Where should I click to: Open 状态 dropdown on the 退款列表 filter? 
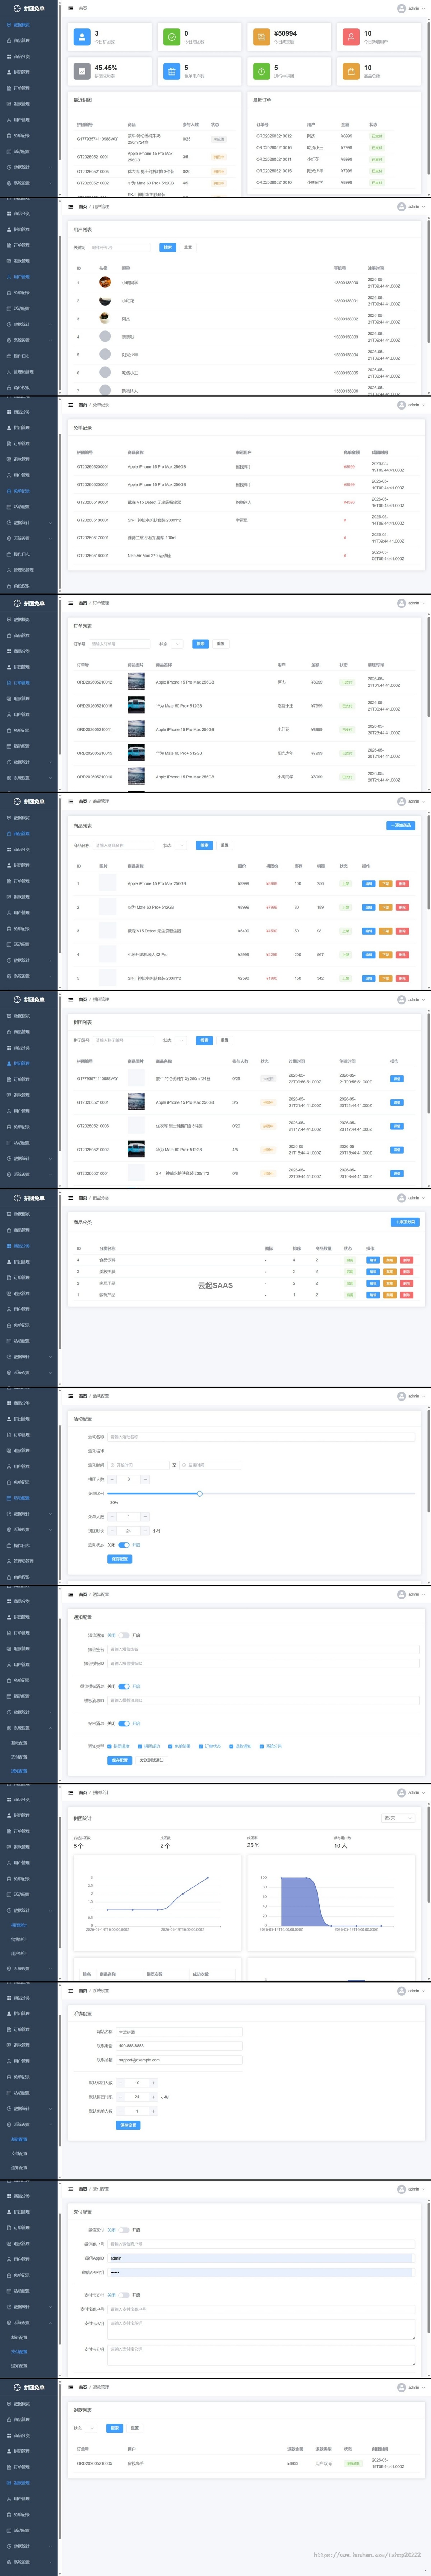click(91, 2428)
